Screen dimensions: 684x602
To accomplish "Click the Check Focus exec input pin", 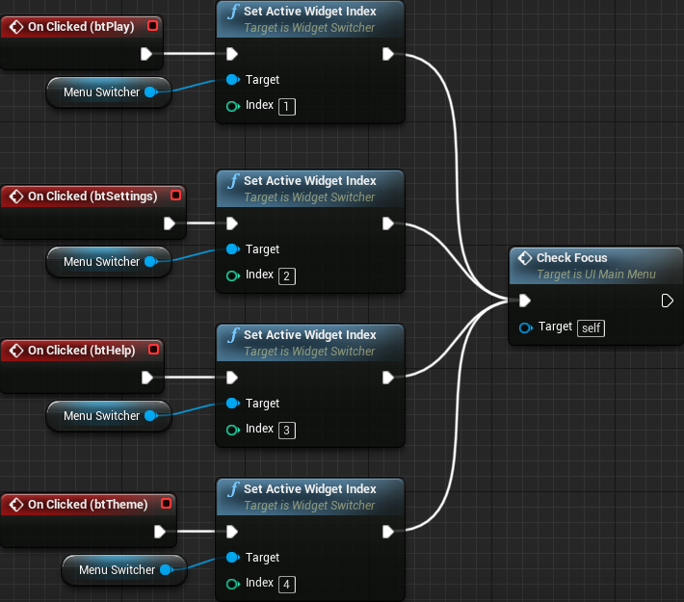I will pos(525,301).
